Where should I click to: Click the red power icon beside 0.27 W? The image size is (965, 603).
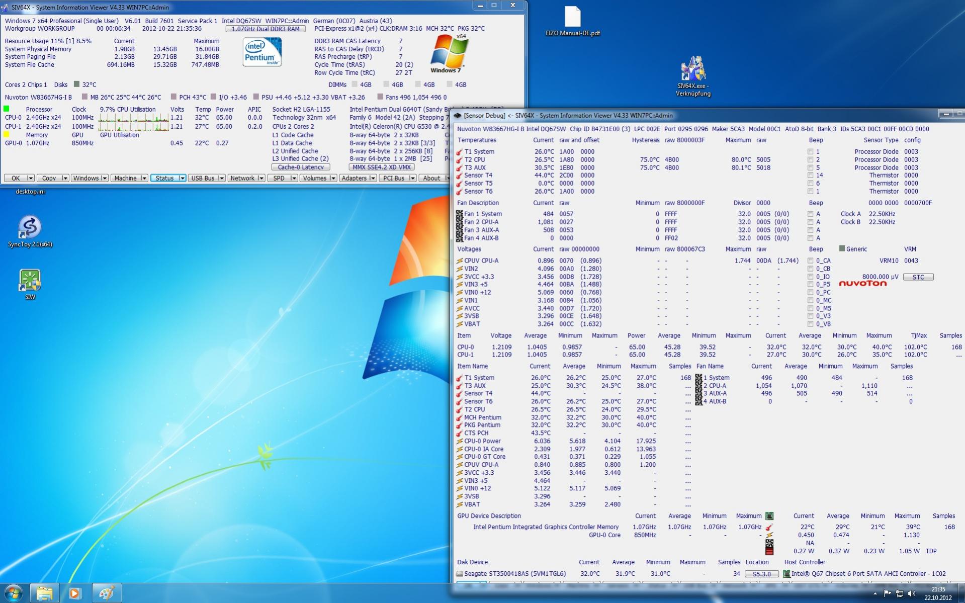769,551
